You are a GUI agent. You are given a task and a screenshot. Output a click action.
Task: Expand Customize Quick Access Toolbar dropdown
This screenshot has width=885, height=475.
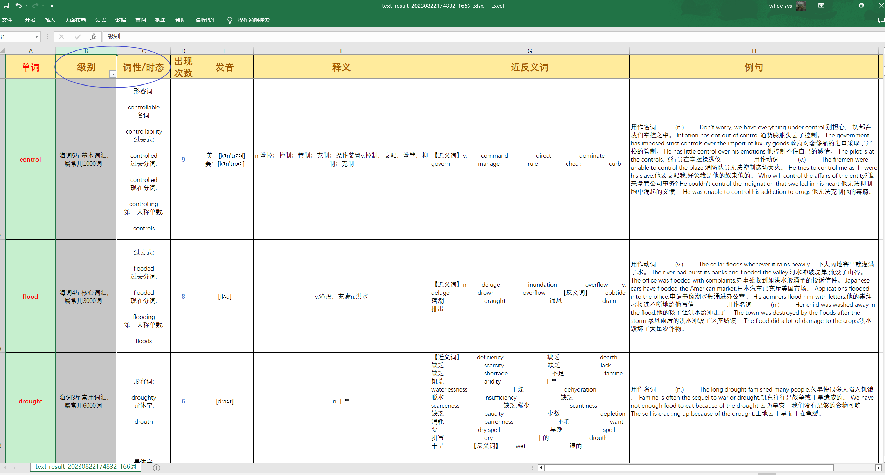click(x=52, y=6)
